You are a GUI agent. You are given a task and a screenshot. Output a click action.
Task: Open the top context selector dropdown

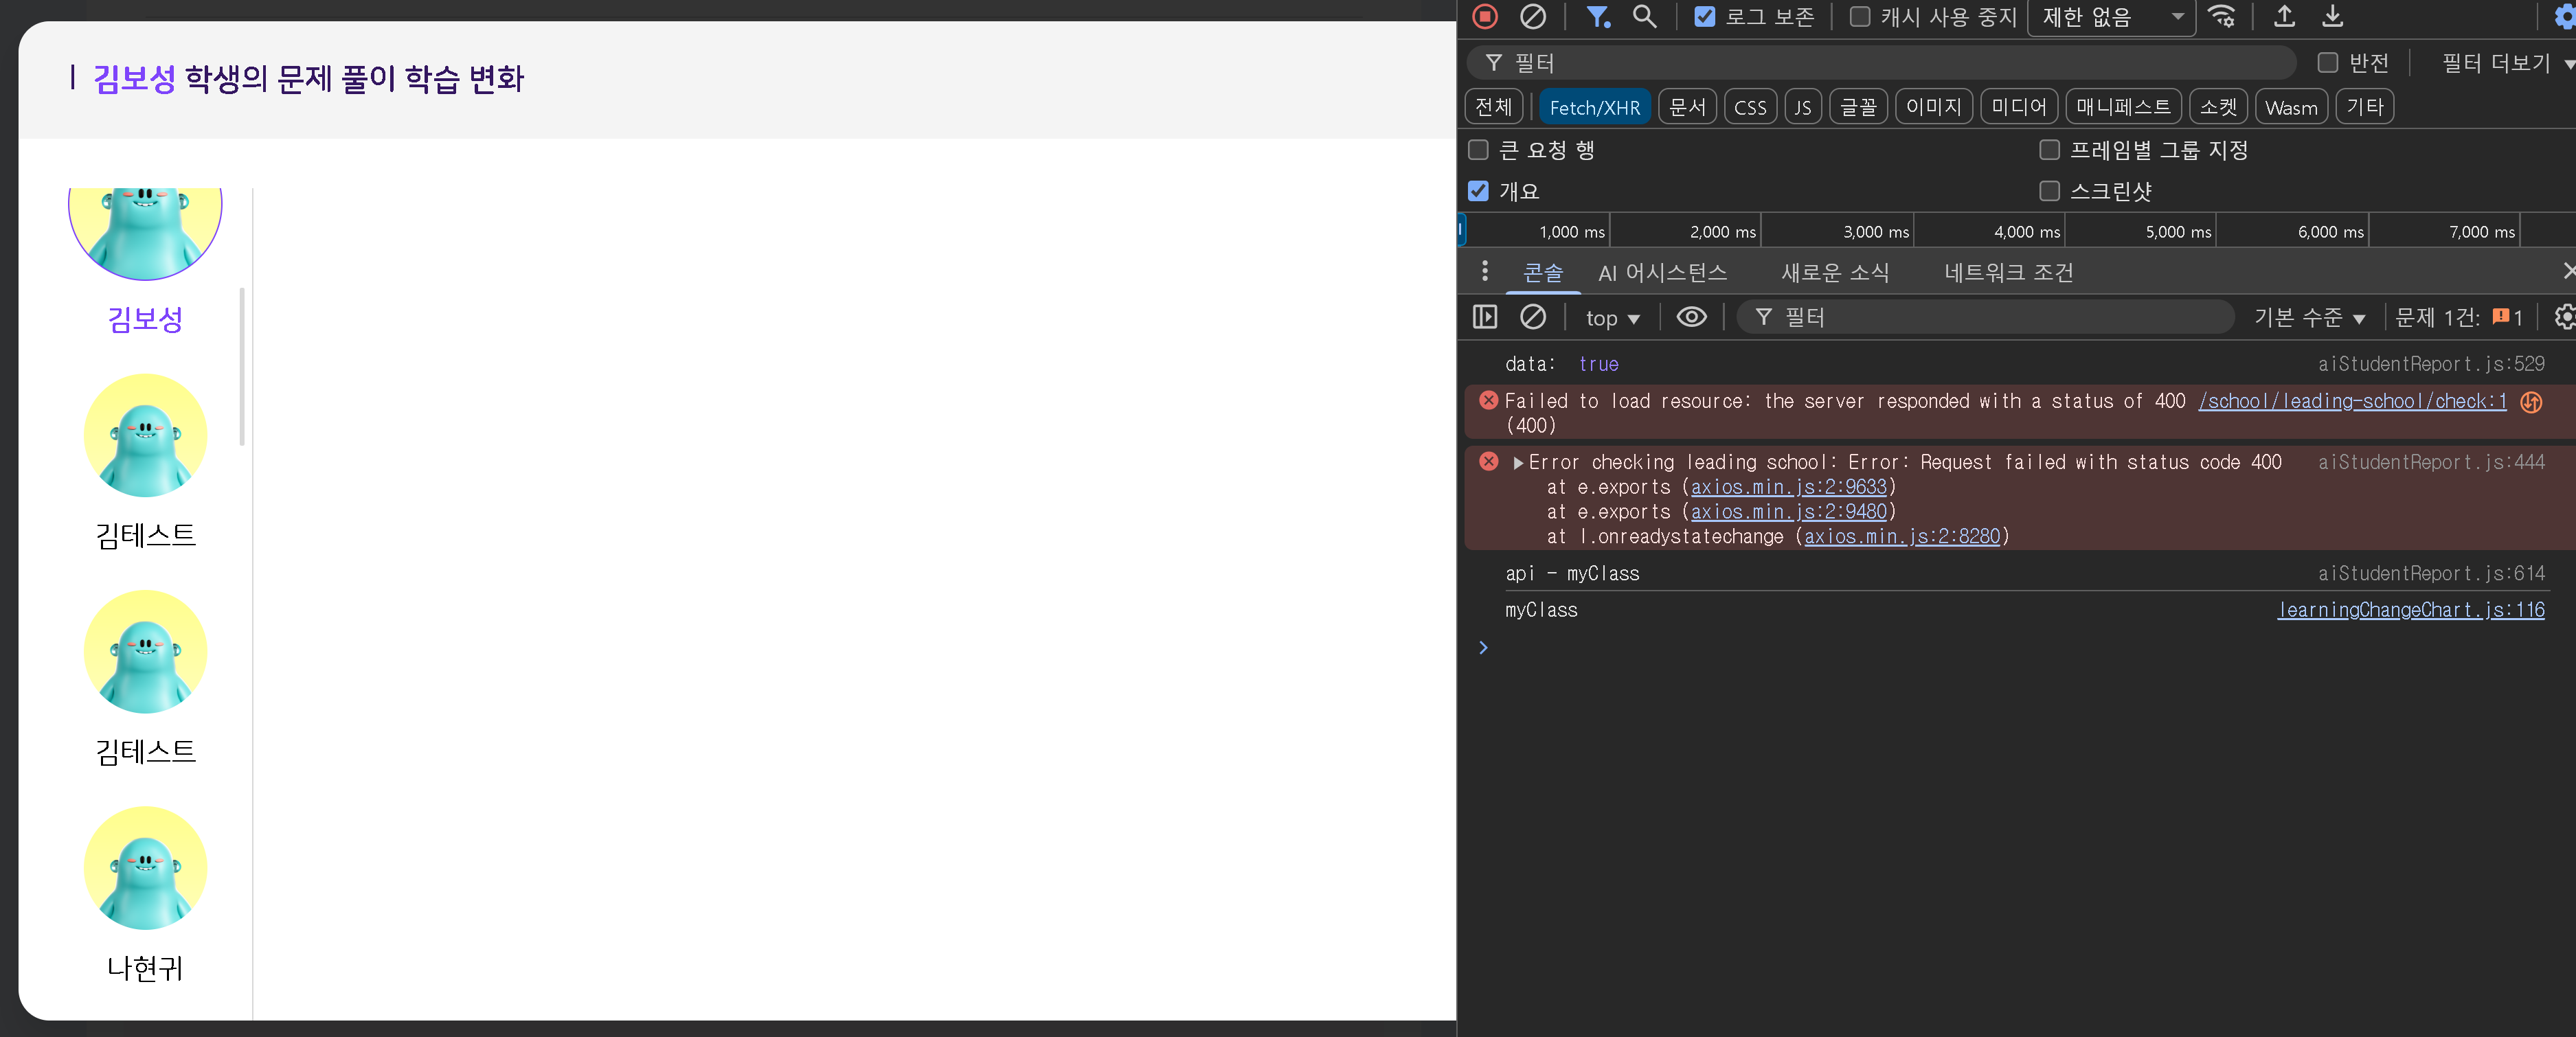tap(1612, 318)
